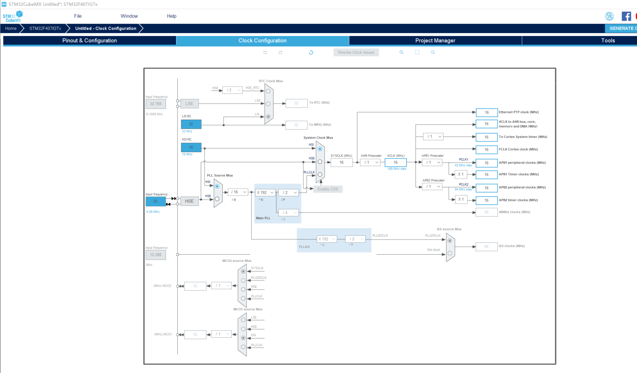Open the APB1 Prescaler dropdown

tap(432, 163)
